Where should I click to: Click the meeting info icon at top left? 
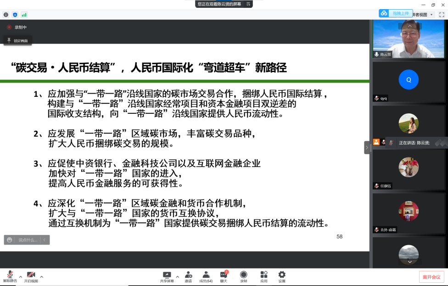pyautogui.click(x=6, y=15)
